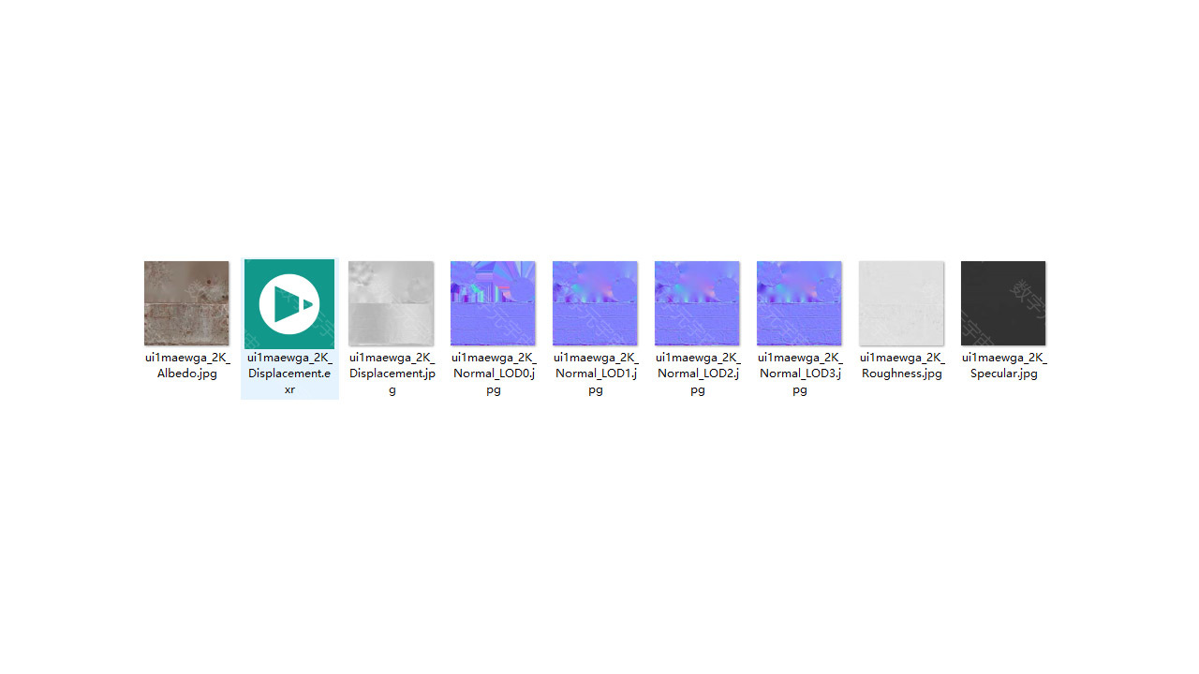This screenshot has width=1199, height=674.
Task: Select the light gray Roughness.jpg thumbnail
Action: [901, 303]
